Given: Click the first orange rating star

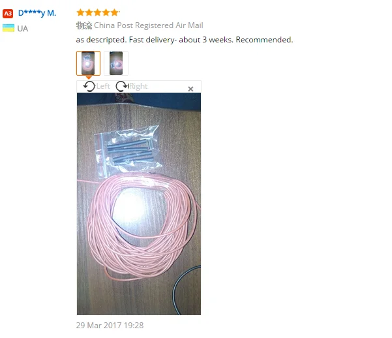Looking at the screenshot, I should tap(80, 12).
